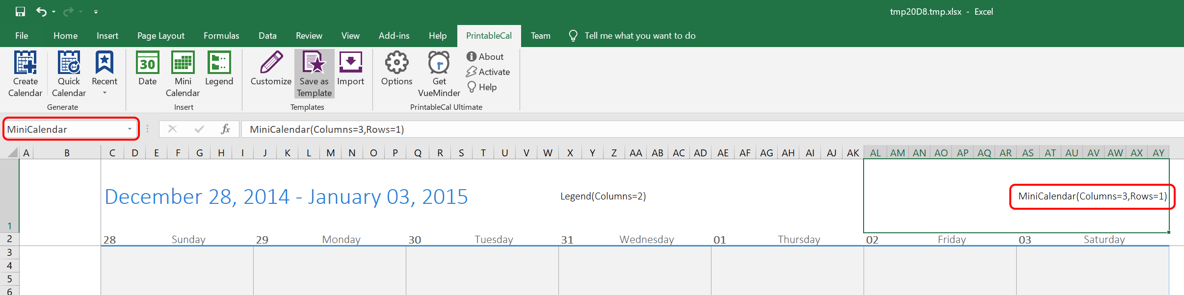
Task: Insert a Date via the Date icon
Action: (x=147, y=63)
